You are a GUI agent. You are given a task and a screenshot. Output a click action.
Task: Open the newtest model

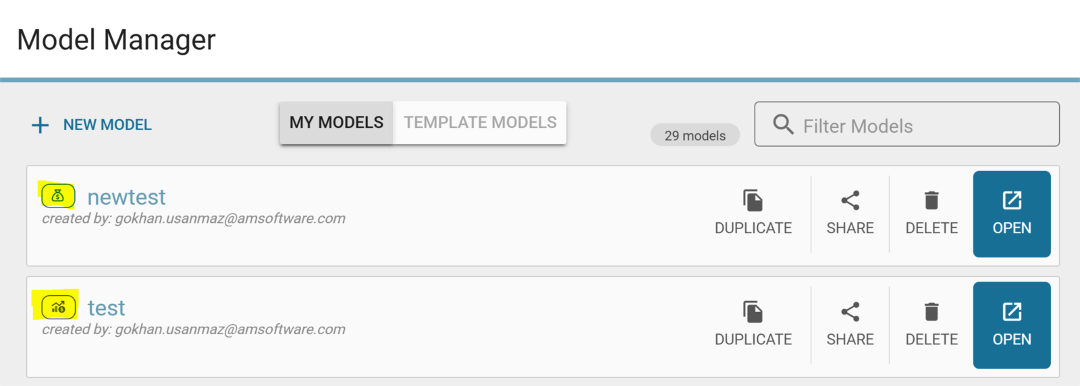point(1011,214)
